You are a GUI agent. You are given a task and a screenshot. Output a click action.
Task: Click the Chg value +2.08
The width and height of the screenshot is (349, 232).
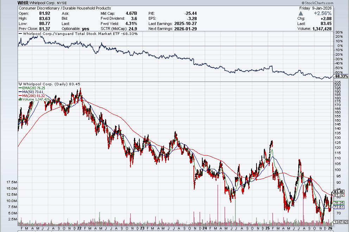[x=326, y=19]
